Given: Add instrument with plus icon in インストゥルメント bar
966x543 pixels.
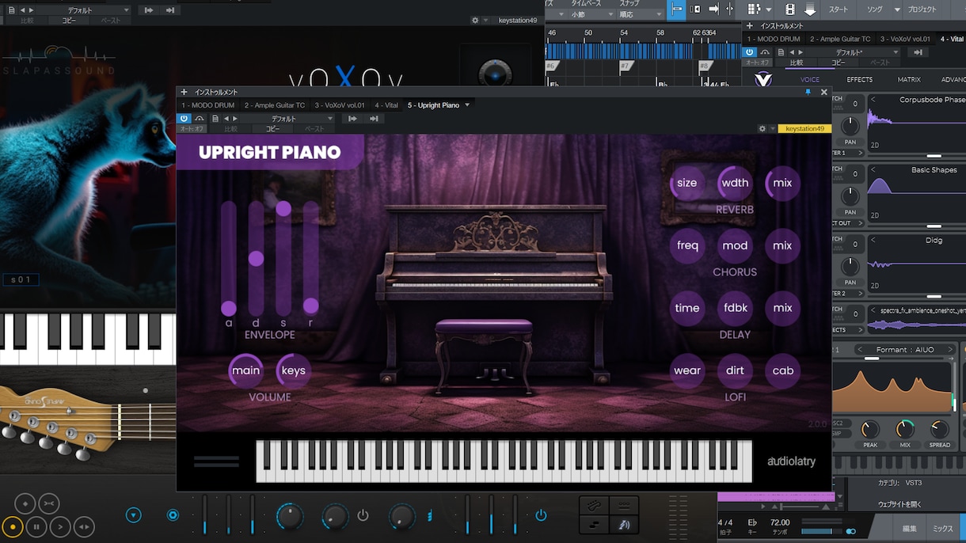Looking at the screenshot, I should (x=184, y=93).
